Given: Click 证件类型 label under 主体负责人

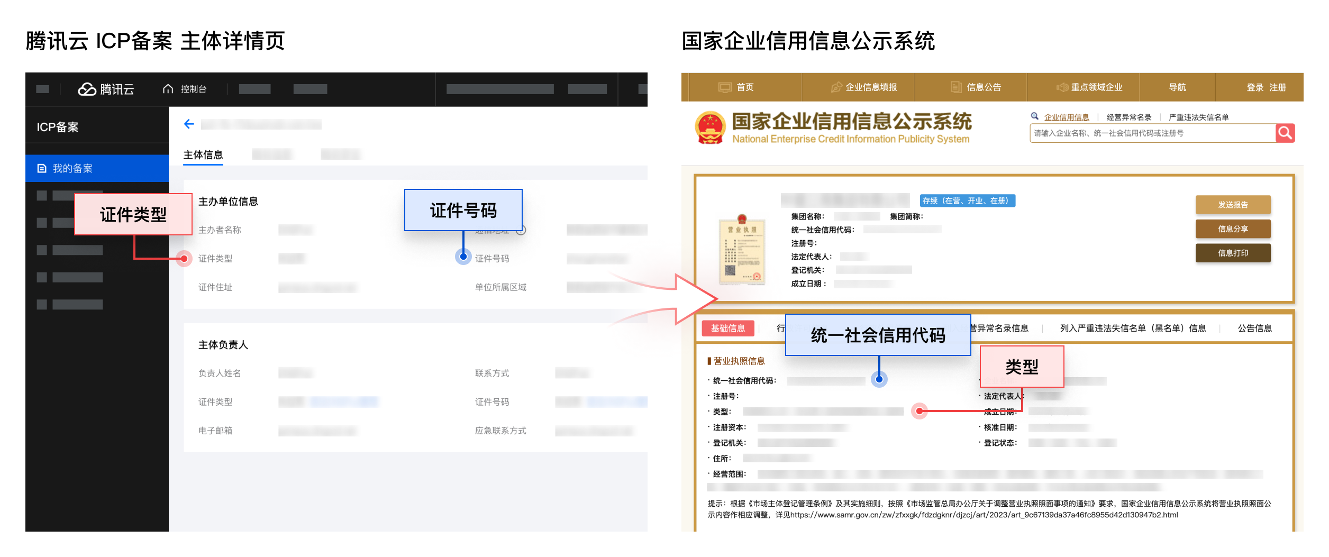Looking at the screenshot, I should click(x=215, y=402).
